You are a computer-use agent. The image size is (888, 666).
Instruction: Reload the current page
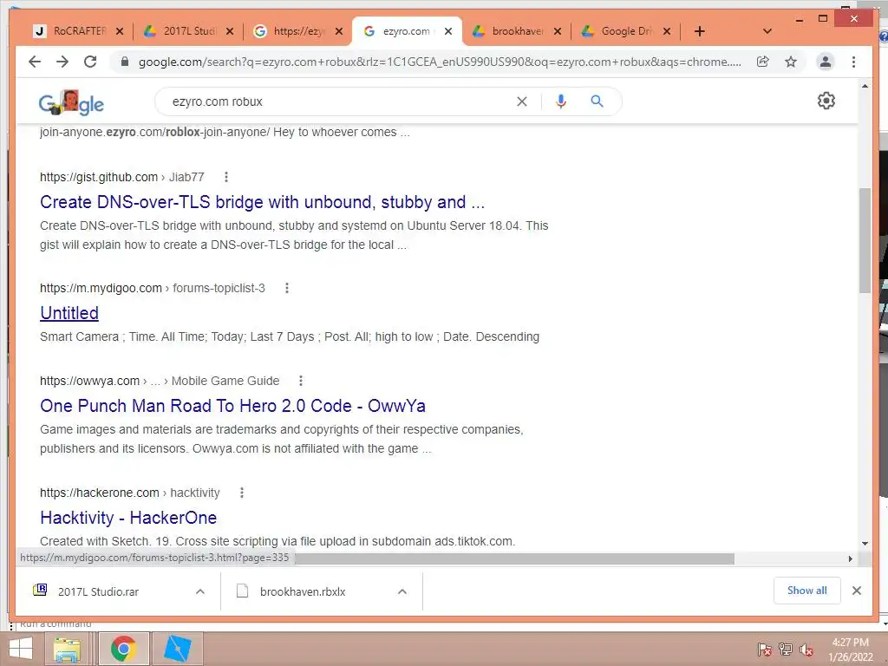coord(90,62)
